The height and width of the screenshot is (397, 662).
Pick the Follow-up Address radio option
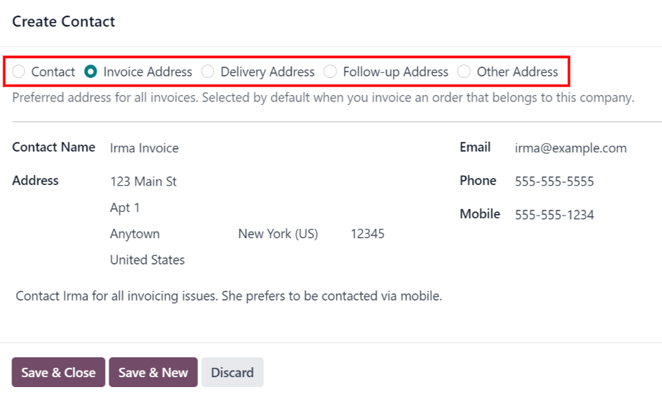click(x=330, y=72)
